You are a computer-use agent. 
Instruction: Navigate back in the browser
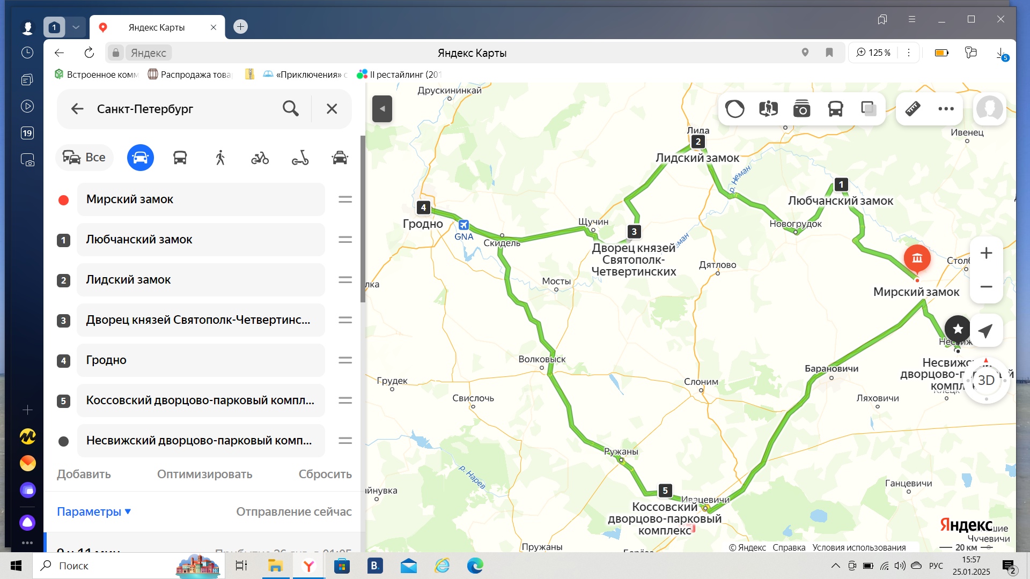coord(59,53)
